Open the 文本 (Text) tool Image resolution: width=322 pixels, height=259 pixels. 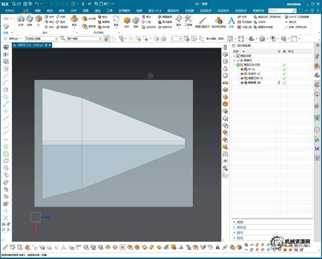pos(231,21)
